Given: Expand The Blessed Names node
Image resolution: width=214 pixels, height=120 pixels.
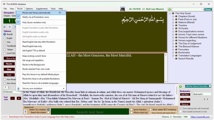Looking at the screenshot, I should [x=173, y=46].
